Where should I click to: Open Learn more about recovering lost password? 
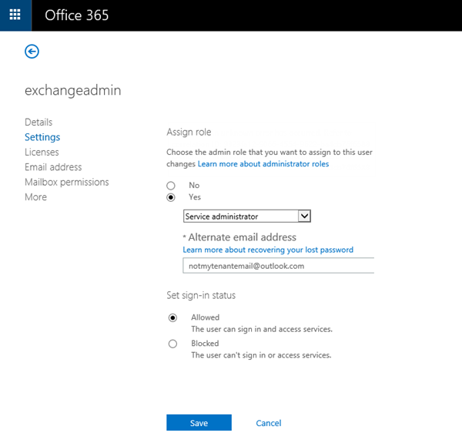point(268,250)
